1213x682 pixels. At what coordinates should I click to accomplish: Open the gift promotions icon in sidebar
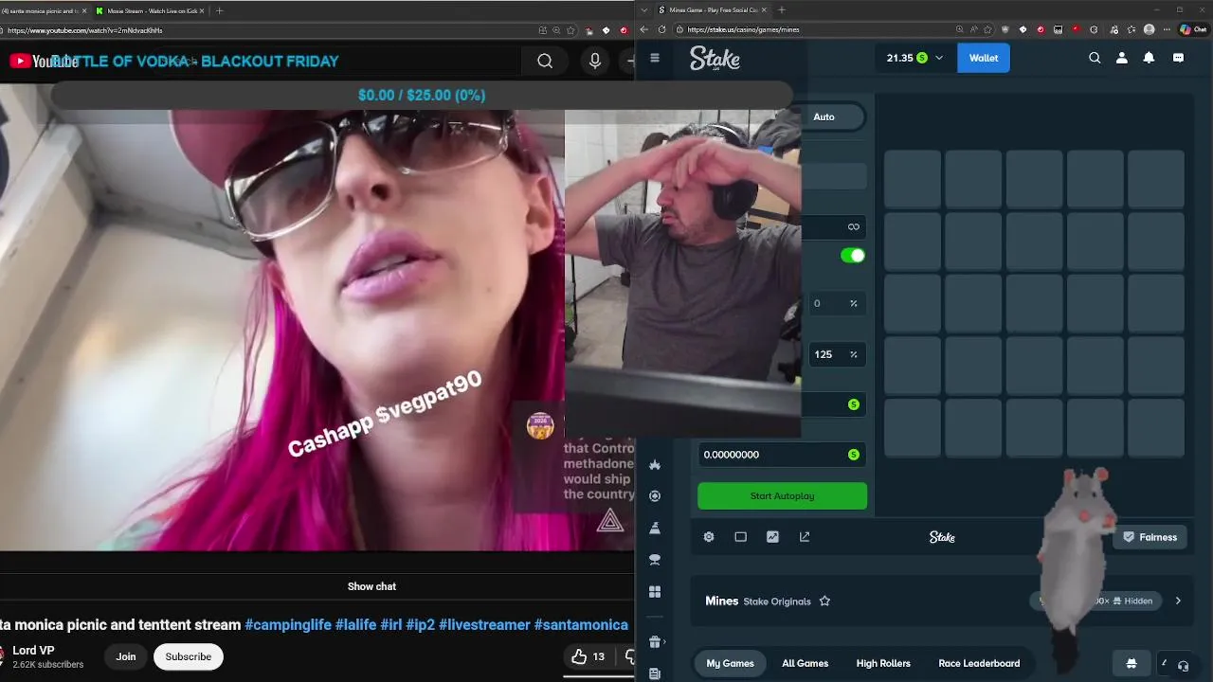click(x=655, y=642)
